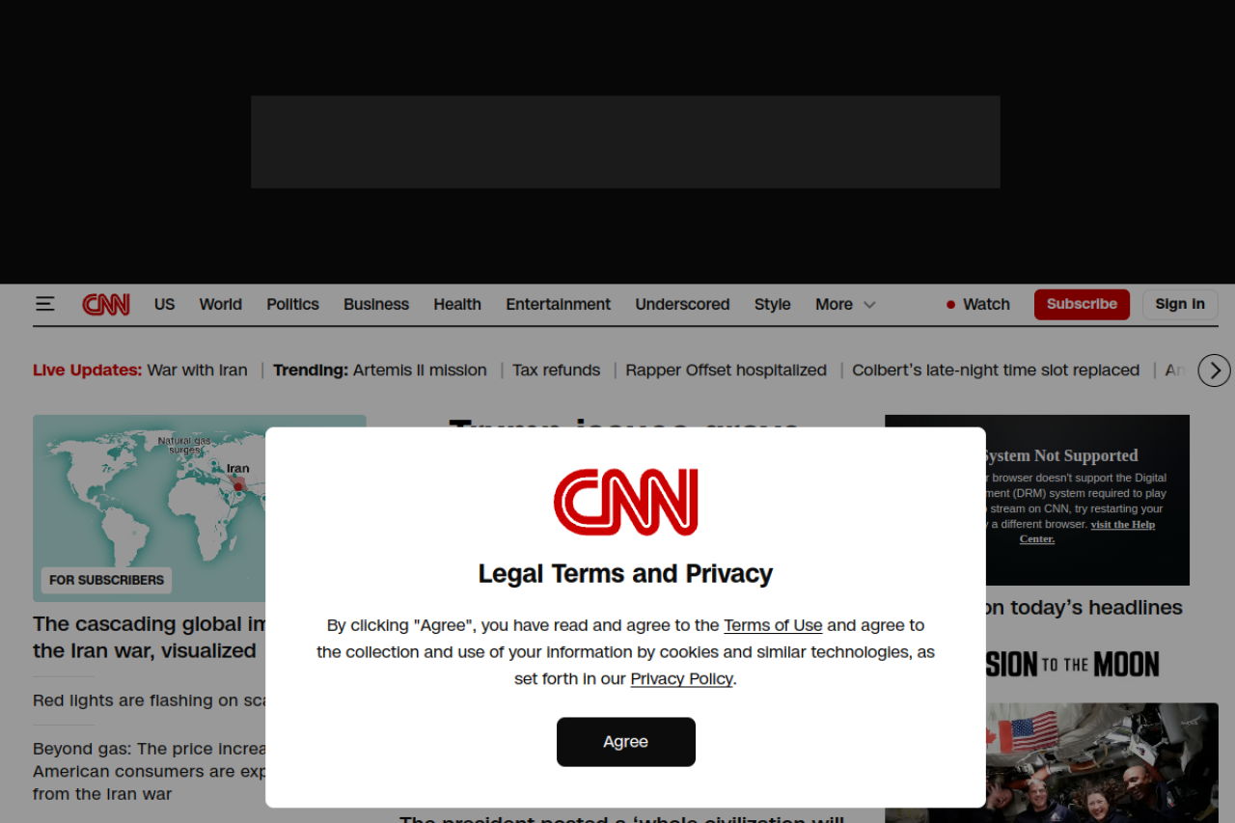Go to the Politics section
Viewport: 1235px width, 823px height.
point(292,304)
